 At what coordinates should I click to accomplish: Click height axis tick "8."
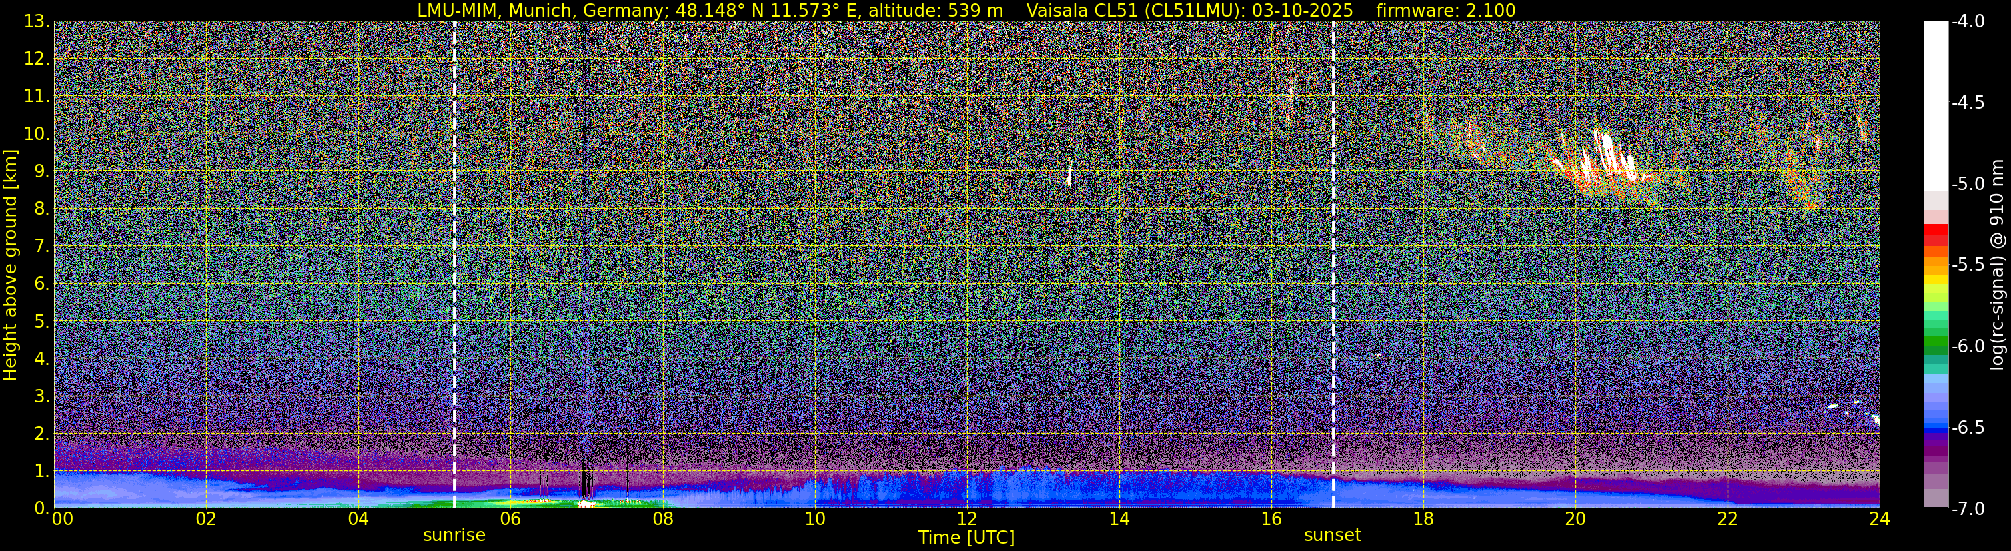point(41,209)
